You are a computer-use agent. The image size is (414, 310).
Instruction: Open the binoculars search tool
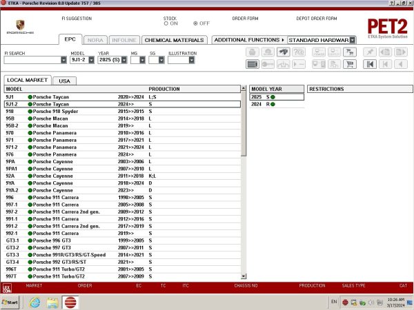[284, 52]
